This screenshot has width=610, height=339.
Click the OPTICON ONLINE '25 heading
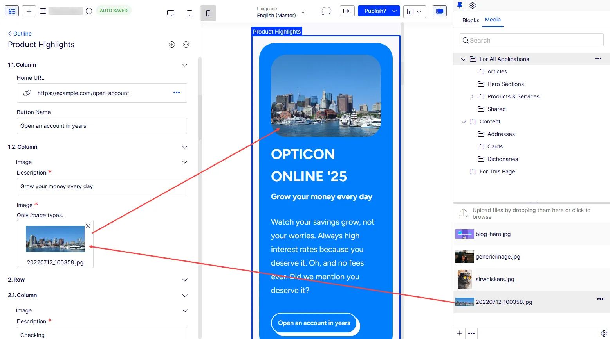point(309,165)
